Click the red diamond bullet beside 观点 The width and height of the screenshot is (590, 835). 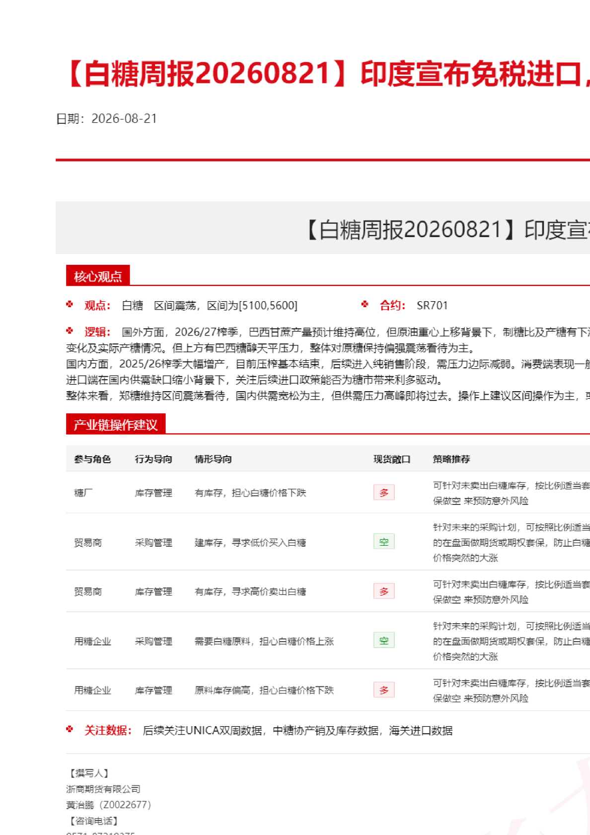[70, 304]
